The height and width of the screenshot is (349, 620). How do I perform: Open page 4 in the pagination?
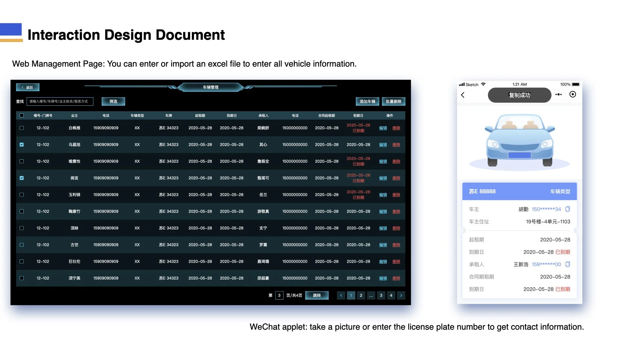coord(391,295)
